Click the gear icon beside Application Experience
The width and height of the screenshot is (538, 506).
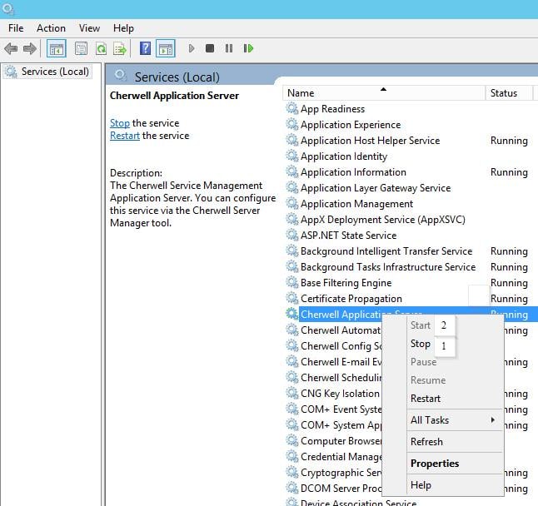pyautogui.click(x=292, y=125)
